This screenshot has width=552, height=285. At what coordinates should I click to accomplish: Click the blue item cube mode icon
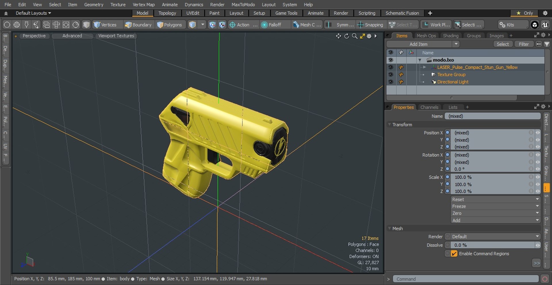tap(192, 25)
